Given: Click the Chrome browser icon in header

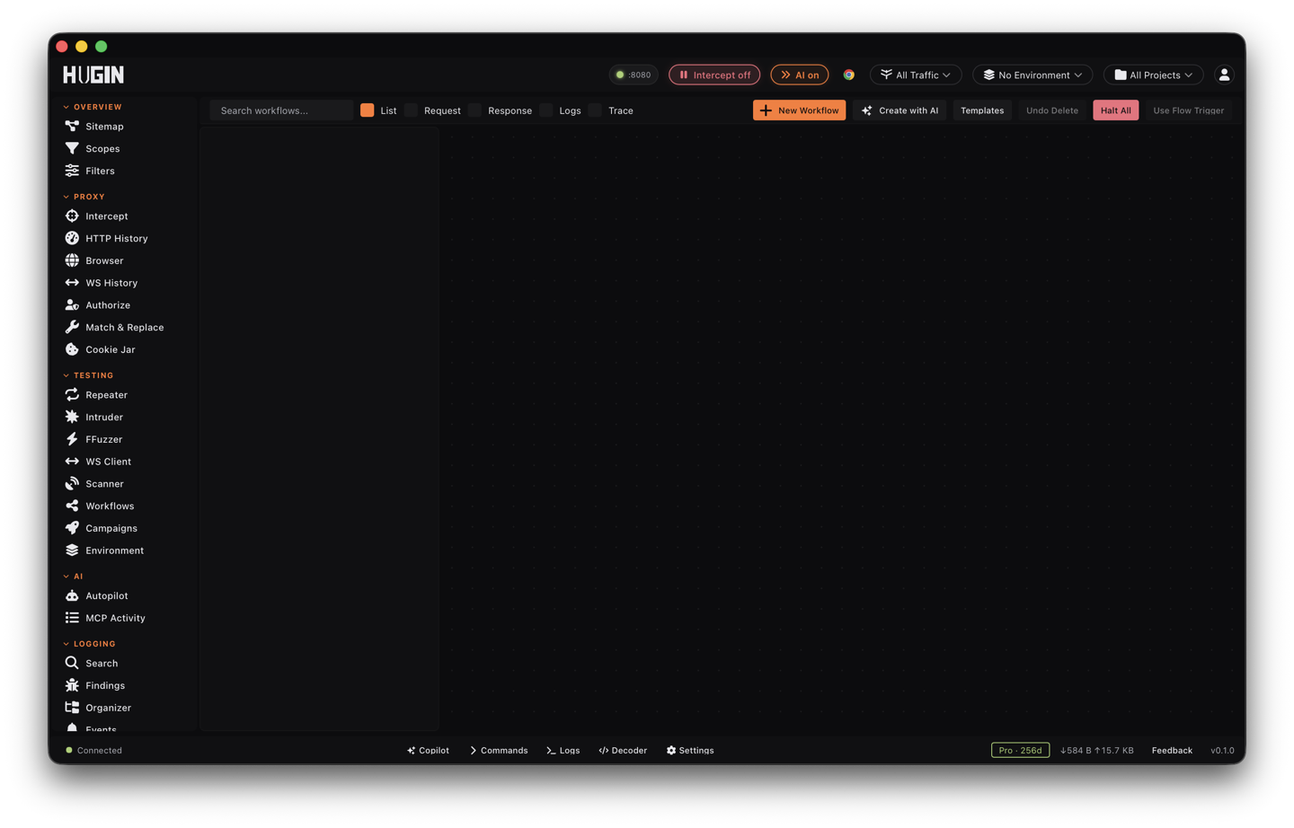Looking at the screenshot, I should coord(848,75).
